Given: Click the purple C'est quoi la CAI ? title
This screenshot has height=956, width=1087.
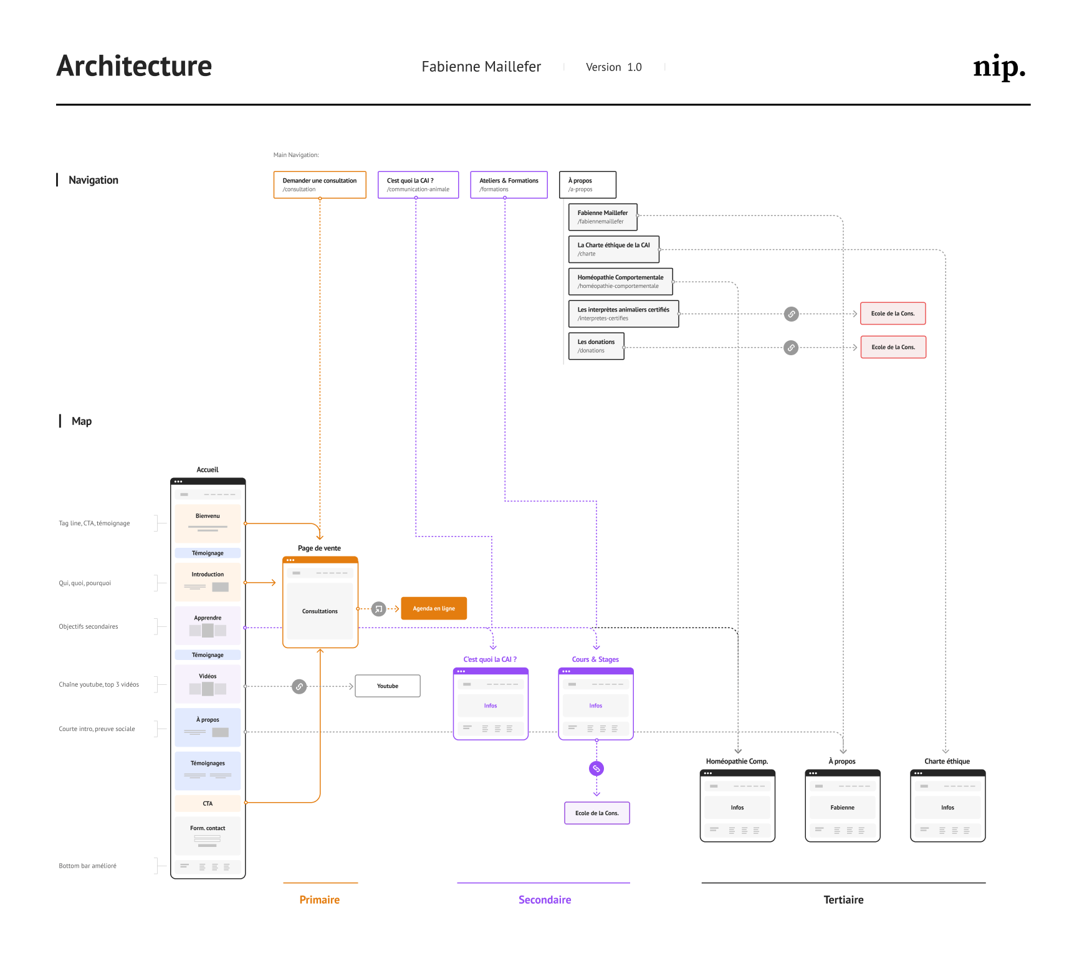Looking at the screenshot, I should coord(490,659).
